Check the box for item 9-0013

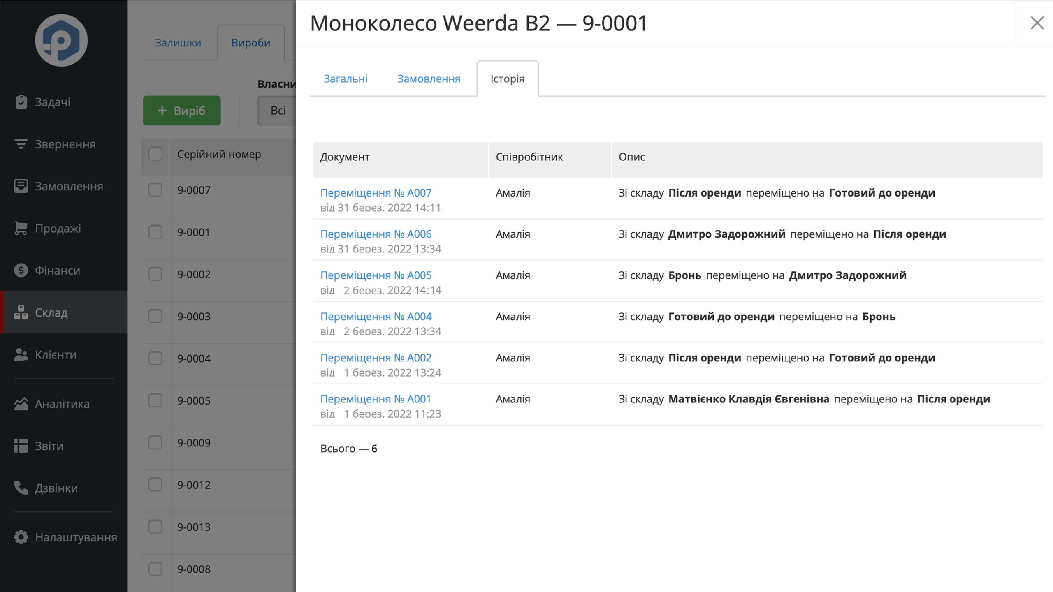click(155, 527)
